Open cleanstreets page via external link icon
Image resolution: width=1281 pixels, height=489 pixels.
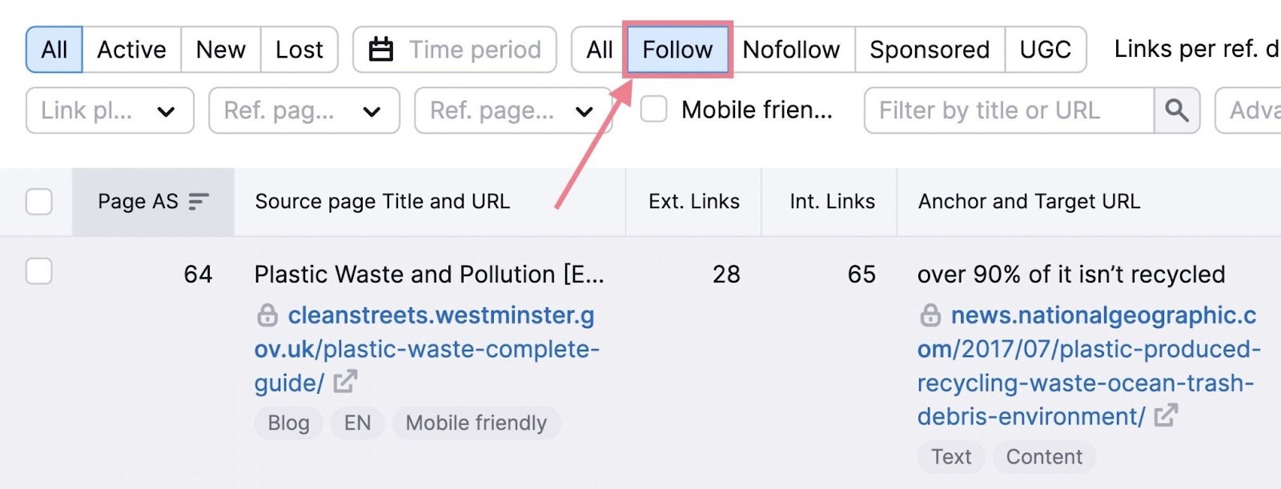coord(344,383)
